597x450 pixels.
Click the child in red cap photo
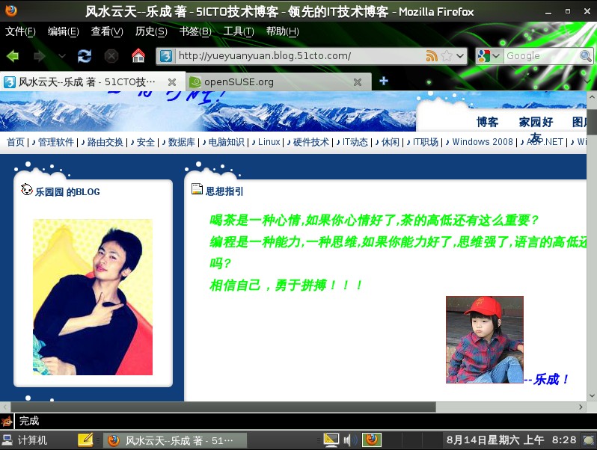coord(485,339)
